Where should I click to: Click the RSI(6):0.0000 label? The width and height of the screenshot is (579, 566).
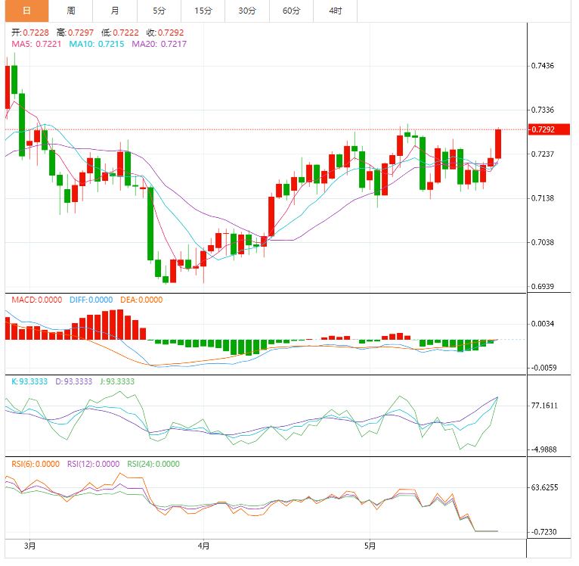tap(36, 464)
